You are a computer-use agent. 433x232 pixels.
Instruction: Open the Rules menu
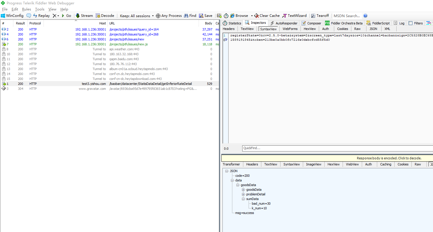tap(26, 9)
